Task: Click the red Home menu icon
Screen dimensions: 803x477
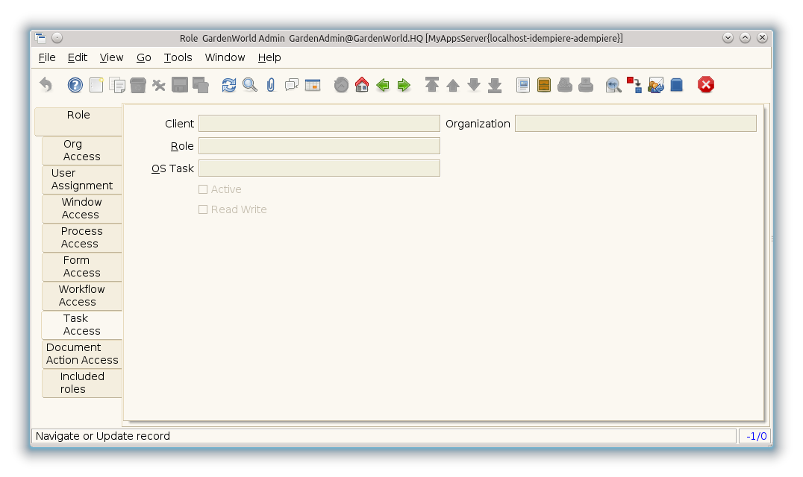Action: click(x=362, y=85)
